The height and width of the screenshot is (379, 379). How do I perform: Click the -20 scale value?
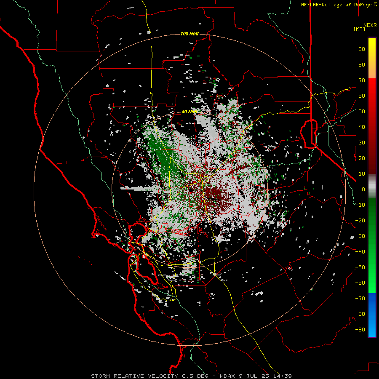tap(360, 220)
